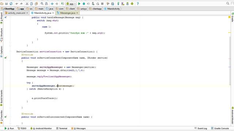Viewport: 234px width, 131px height.
Task: Select ClientApp in the breadcrumb bar
Action: coord(8,9)
